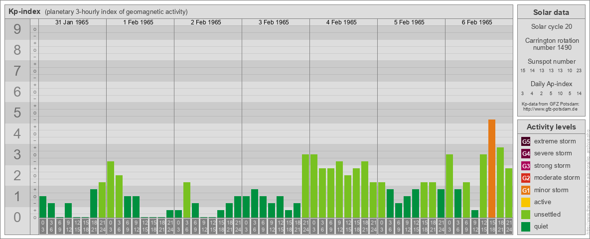
Task: Click the 0-3 hour label under 31 Jan
Action: [x=43, y=227]
